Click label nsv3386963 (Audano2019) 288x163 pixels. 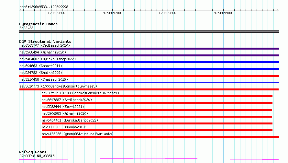(64, 127)
